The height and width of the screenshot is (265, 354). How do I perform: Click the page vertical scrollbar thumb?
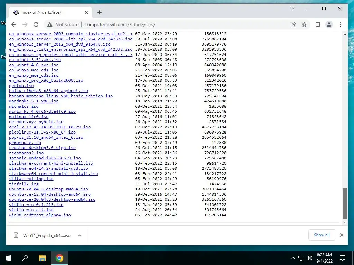click(345, 204)
